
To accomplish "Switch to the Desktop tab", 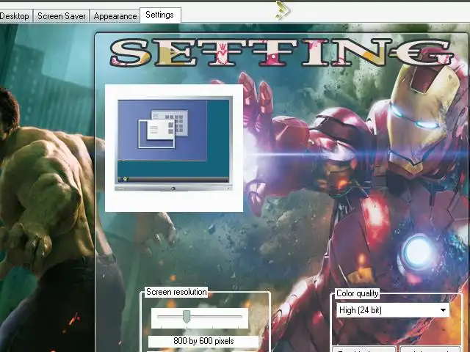I will click(x=15, y=16).
